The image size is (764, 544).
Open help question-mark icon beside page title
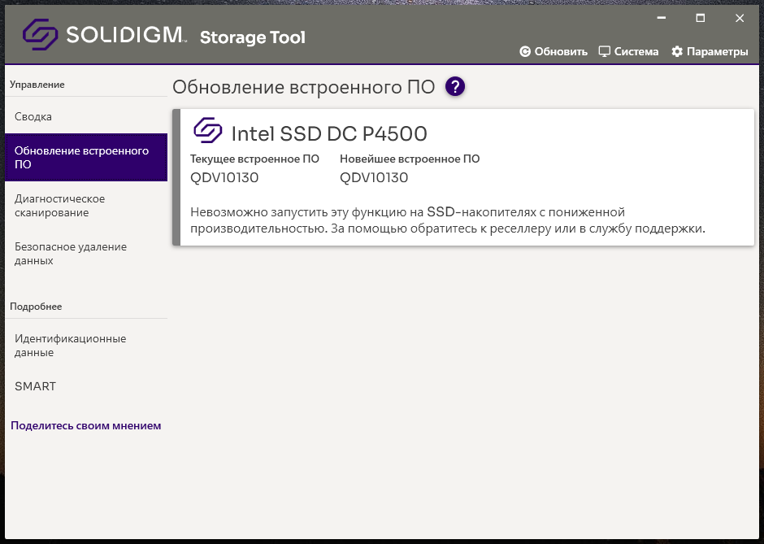coord(455,87)
